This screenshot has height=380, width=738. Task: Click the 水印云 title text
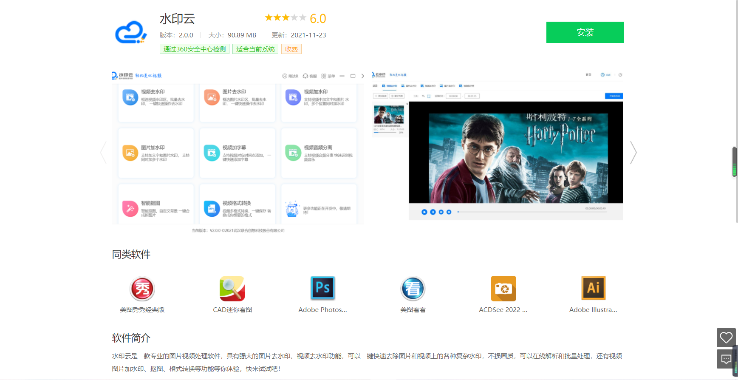point(177,19)
